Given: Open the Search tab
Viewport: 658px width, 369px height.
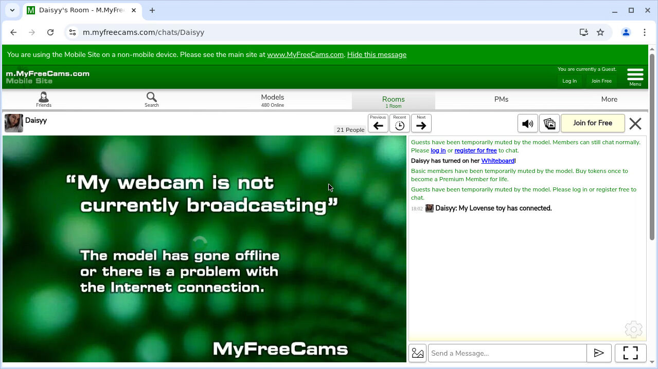Looking at the screenshot, I should (x=152, y=100).
